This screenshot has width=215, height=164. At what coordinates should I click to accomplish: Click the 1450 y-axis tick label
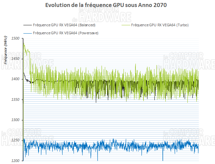(x=15, y=59)
